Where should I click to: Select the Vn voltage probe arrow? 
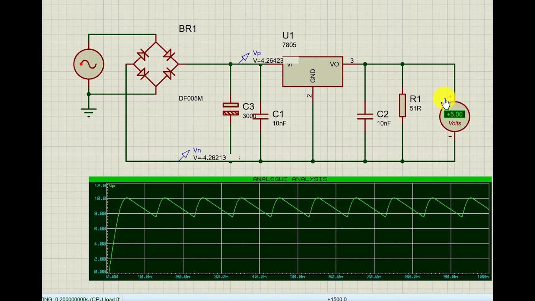point(184,155)
